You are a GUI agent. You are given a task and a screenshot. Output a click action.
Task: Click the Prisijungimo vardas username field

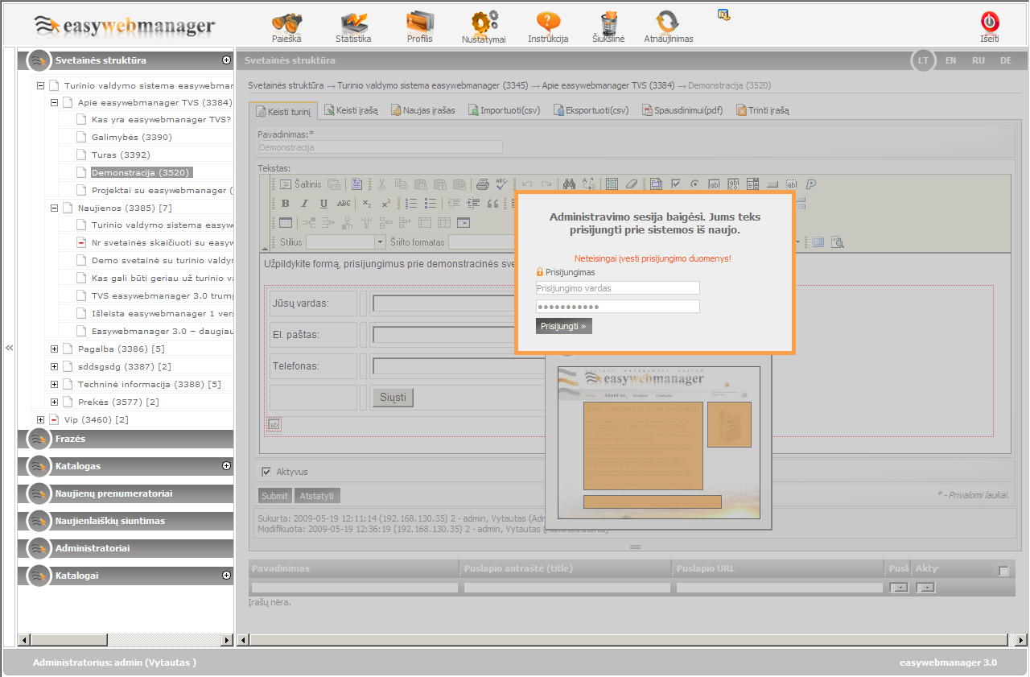[x=618, y=287]
